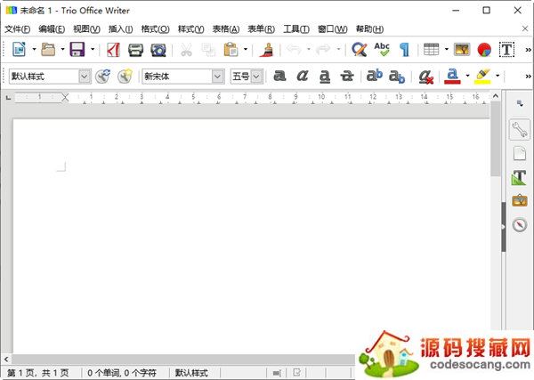Close the document via menu bar X

(525, 28)
